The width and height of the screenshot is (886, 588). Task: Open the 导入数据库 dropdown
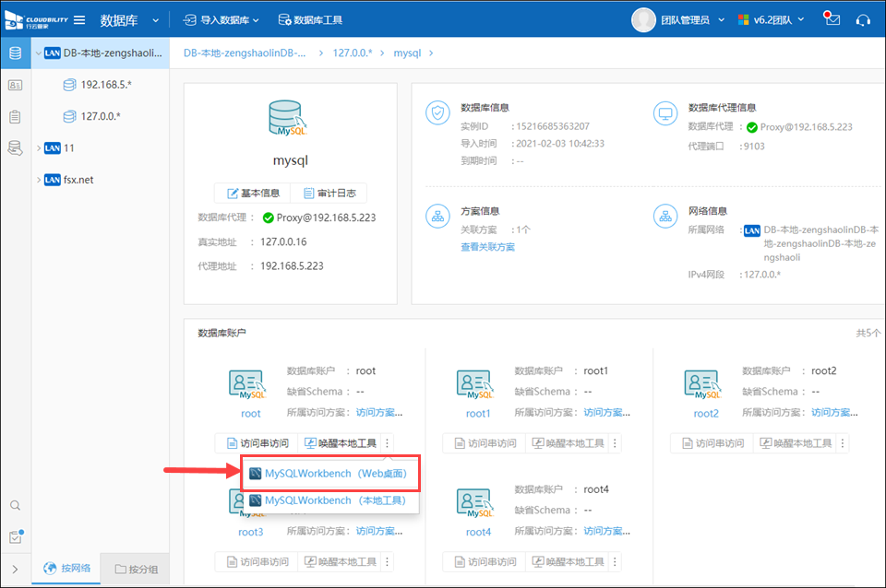click(x=221, y=19)
